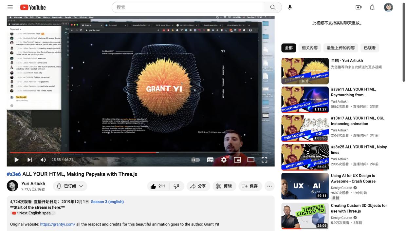Open the 合辑 Yuri Artiukh mix thumbnail

click(x=305, y=71)
